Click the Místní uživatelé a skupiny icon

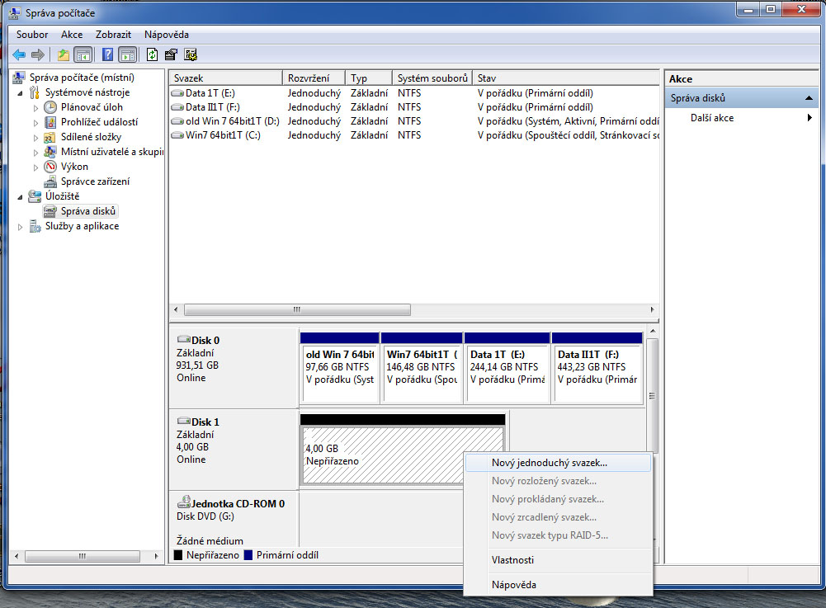tap(50, 152)
